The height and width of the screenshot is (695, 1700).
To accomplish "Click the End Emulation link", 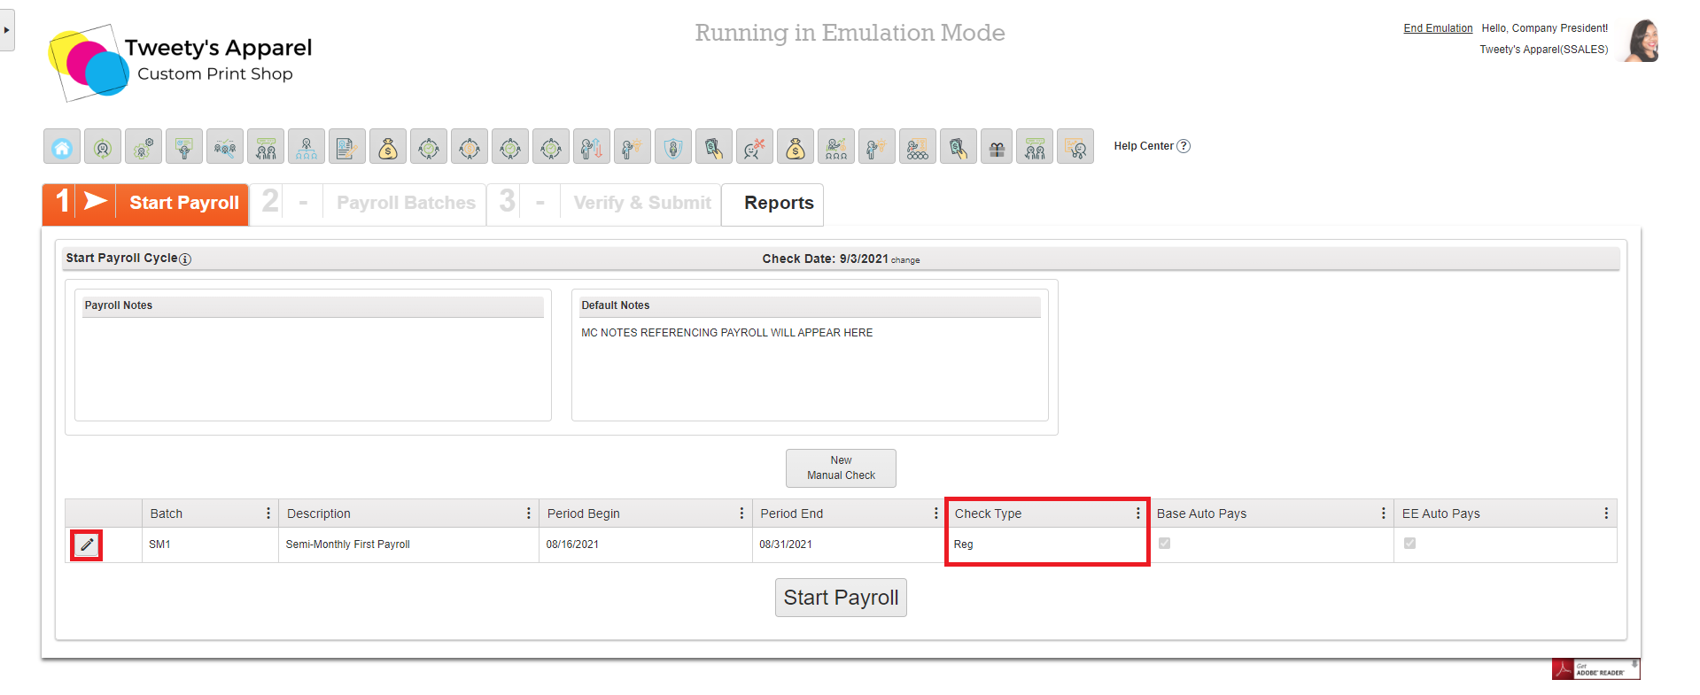I will pos(1438,28).
